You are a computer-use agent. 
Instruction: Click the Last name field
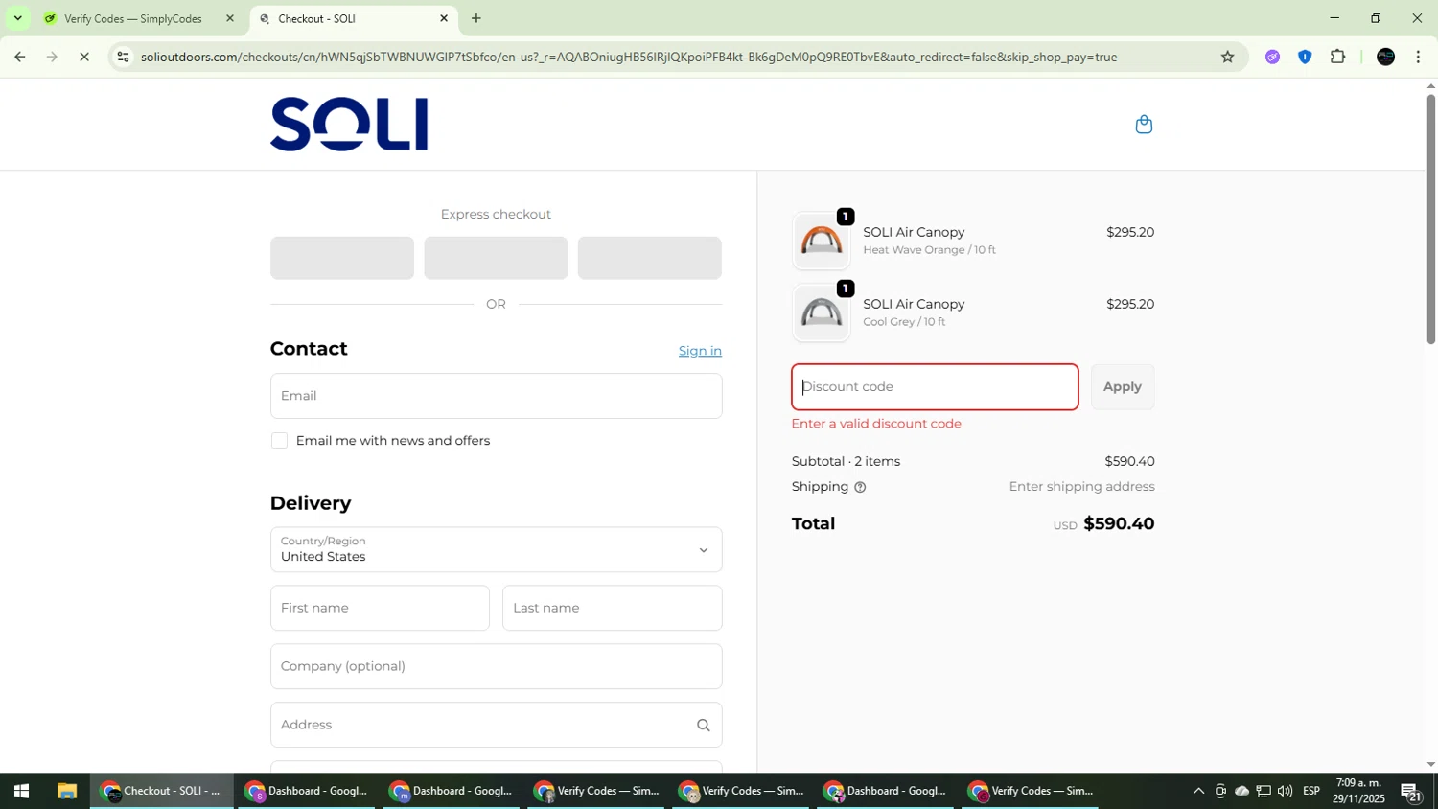point(612,608)
